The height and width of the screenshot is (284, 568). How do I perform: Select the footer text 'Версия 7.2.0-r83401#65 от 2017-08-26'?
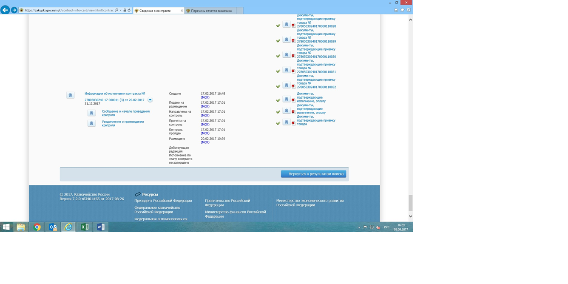pyautogui.click(x=92, y=199)
